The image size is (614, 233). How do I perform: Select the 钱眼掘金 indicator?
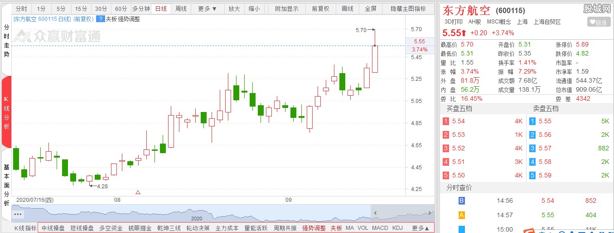click(140, 228)
